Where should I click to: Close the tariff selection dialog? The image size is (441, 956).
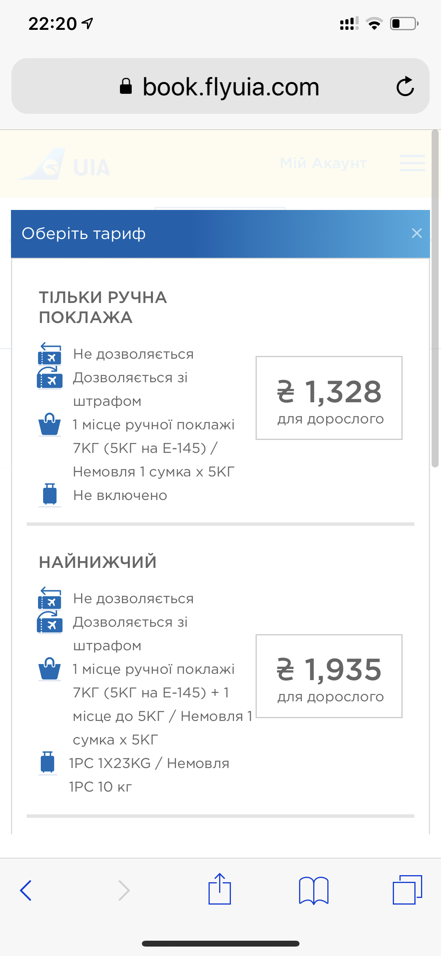[x=417, y=233]
